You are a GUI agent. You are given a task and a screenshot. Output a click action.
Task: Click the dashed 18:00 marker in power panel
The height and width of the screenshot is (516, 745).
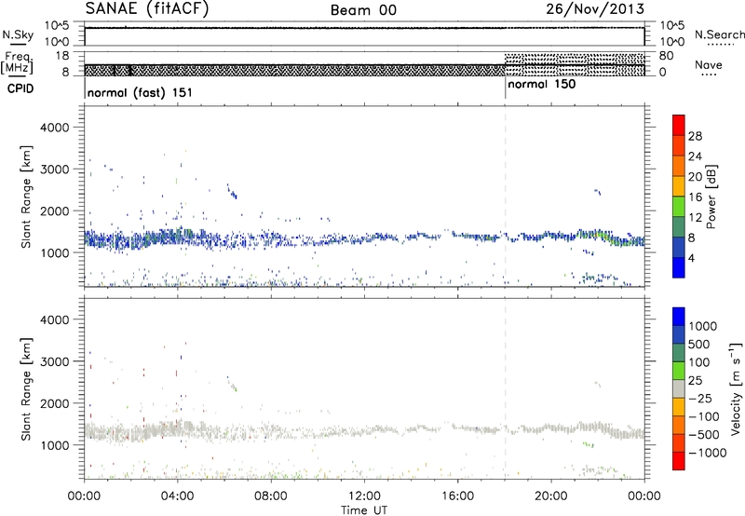(x=505, y=197)
